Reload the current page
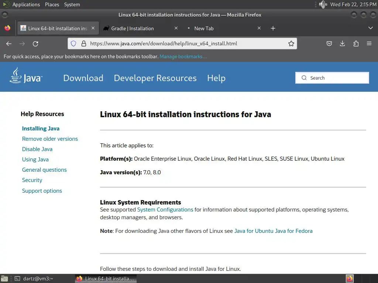 coord(35,43)
